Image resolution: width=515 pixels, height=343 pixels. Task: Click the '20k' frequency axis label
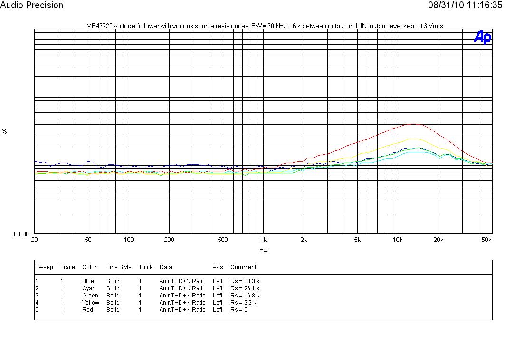pyautogui.click(x=439, y=240)
